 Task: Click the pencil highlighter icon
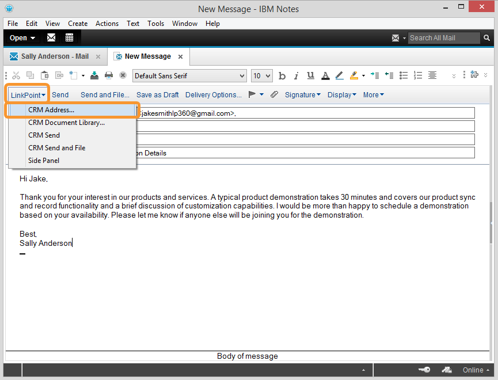tap(339, 75)
